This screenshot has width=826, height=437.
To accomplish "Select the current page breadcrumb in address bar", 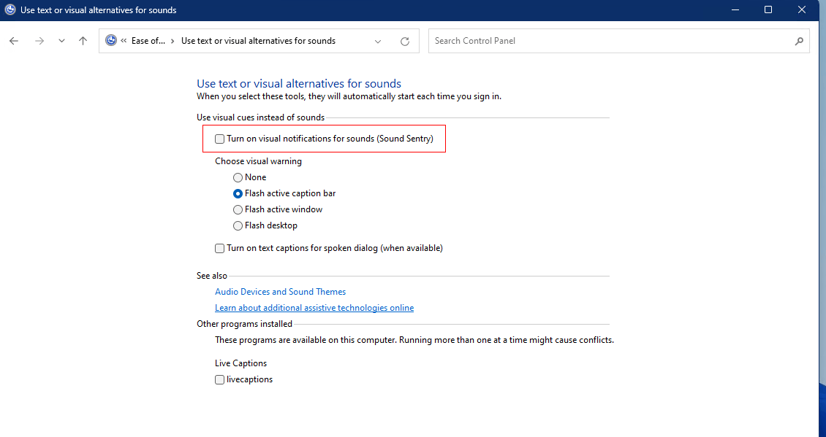I will click(258, 41).
